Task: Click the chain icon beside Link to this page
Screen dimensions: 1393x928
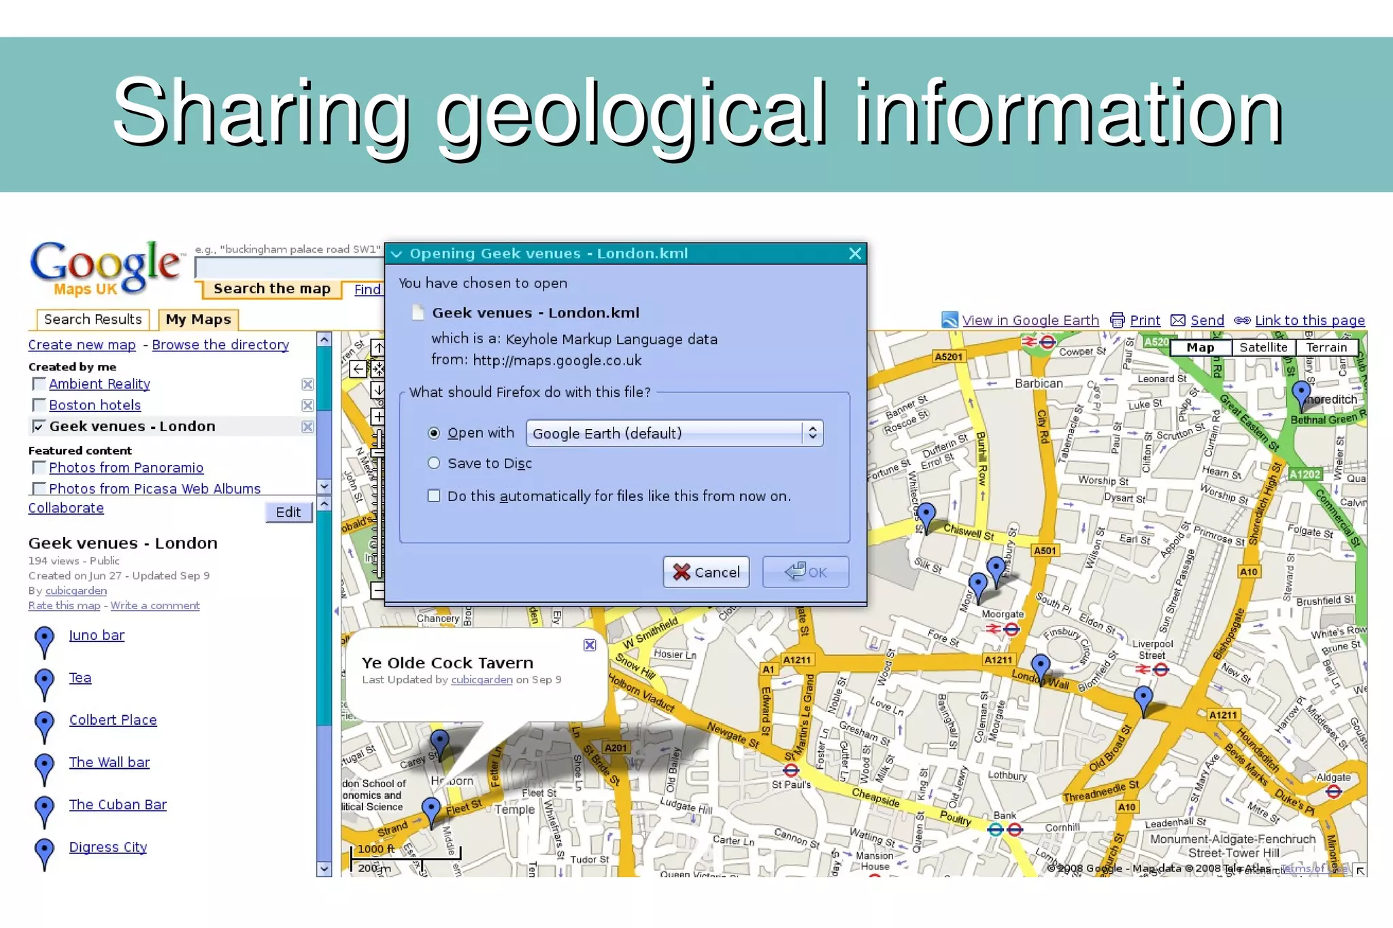Action: 1242,320
